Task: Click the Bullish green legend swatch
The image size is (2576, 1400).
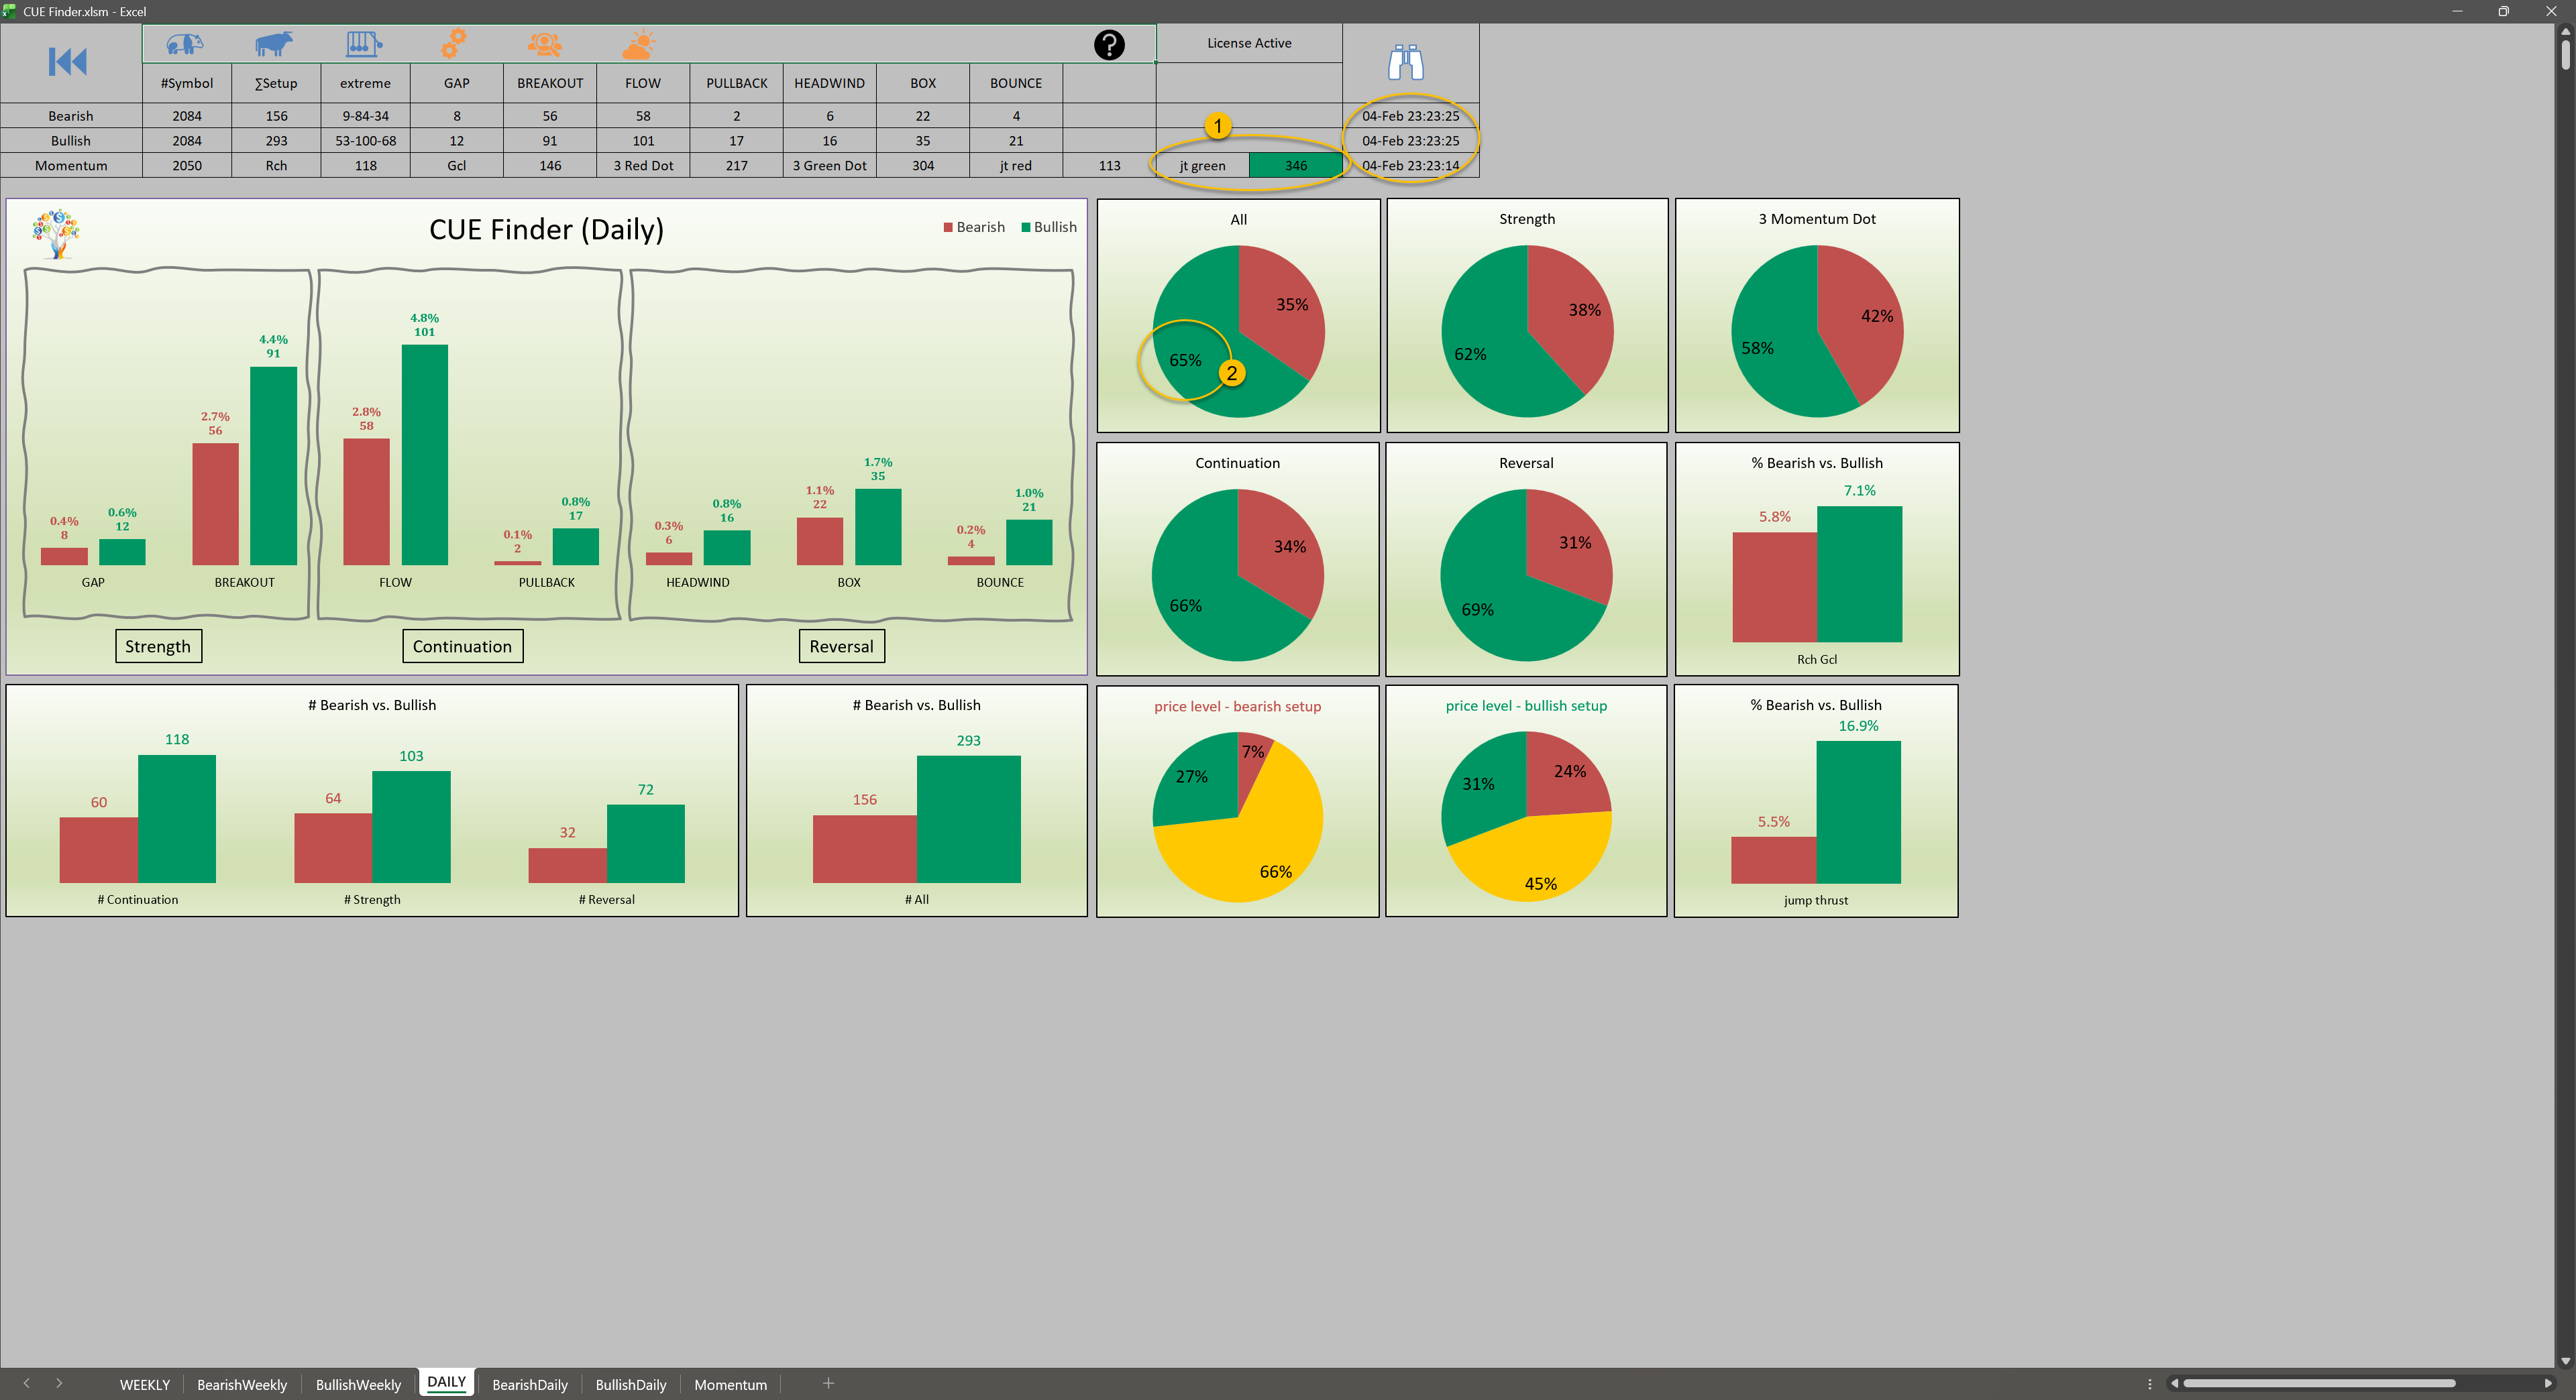Action: [x=1025, y=228]
